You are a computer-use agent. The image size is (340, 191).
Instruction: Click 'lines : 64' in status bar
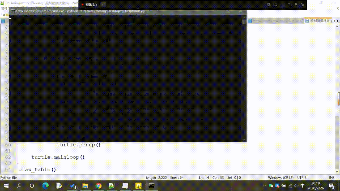(177, 177)
